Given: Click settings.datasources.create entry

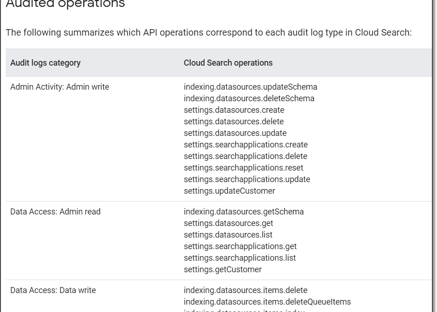Looking at the screenshot, I should click(234, 110).
